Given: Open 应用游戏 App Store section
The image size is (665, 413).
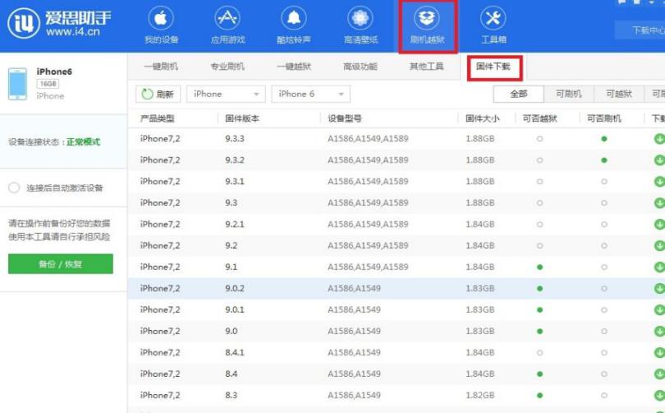Looking at the screenshot, I should pyautogui.click(x=227, y=25).
